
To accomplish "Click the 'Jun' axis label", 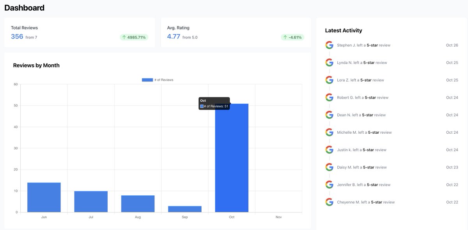I will point(44,217).
